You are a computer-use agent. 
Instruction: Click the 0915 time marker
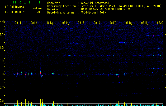[x=81, y=23]
